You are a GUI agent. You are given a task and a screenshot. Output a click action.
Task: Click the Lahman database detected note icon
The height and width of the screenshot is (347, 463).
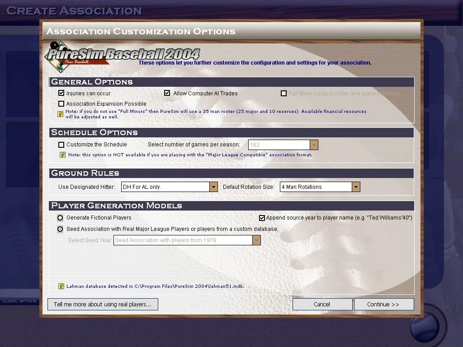(61, 286)
